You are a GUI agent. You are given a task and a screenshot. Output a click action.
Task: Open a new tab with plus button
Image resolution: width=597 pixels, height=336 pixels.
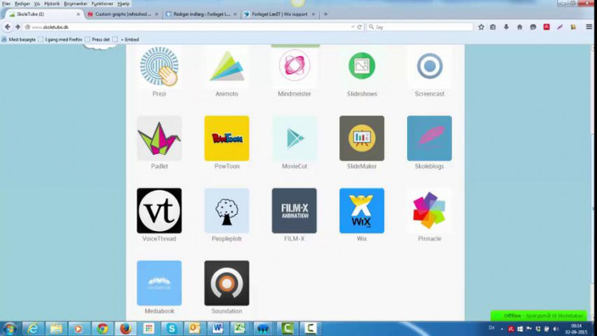coord(325,14)
